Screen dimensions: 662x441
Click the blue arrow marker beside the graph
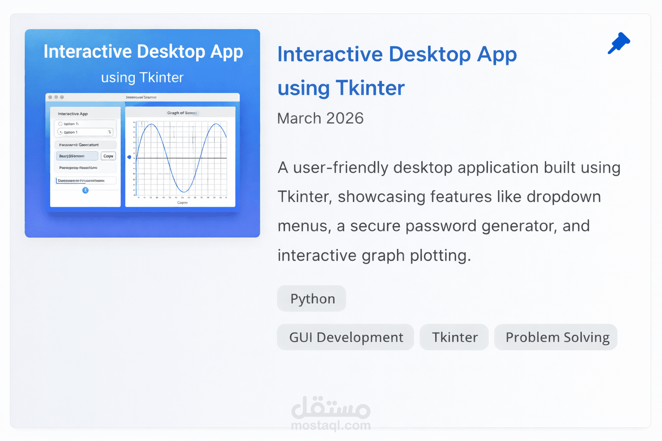(129, 157)
